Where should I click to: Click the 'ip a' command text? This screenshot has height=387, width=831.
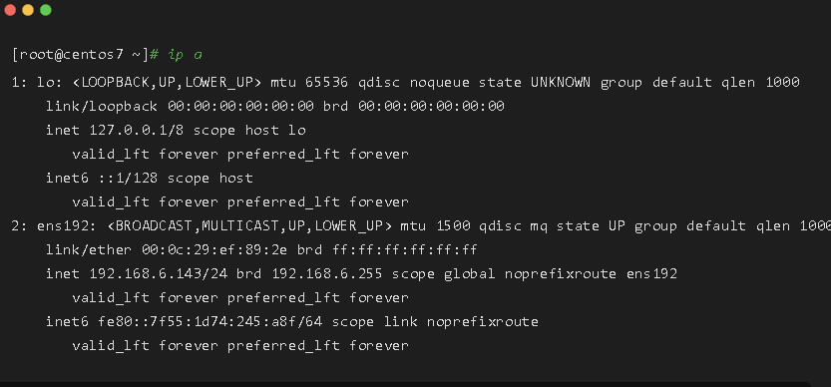click(x=185, y=55)
